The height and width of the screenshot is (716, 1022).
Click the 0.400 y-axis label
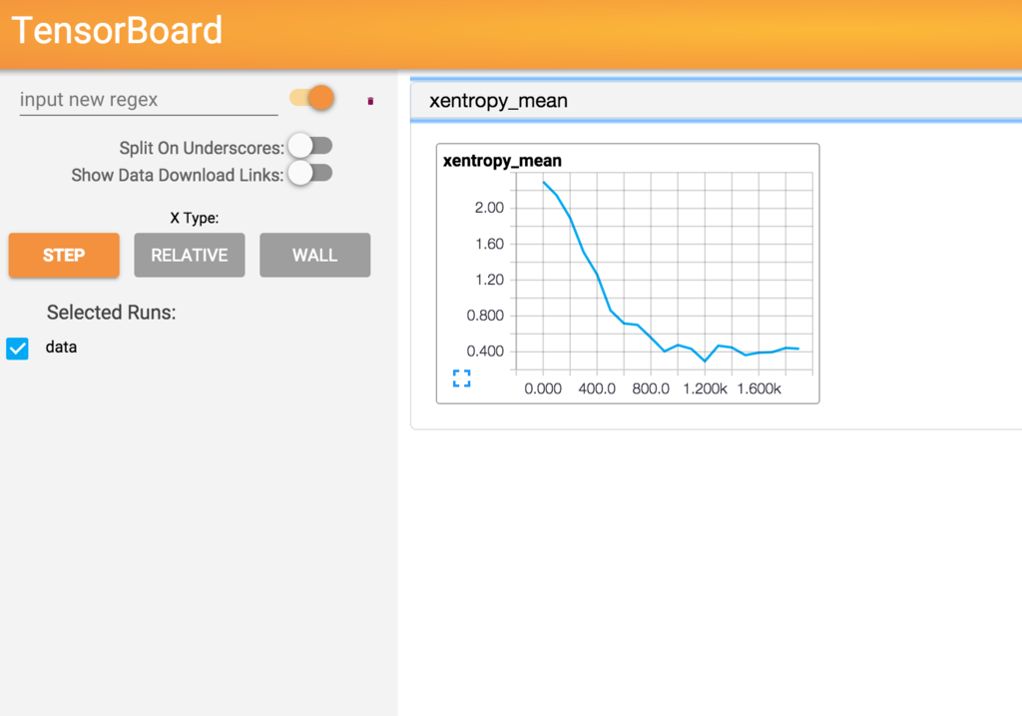485,351
